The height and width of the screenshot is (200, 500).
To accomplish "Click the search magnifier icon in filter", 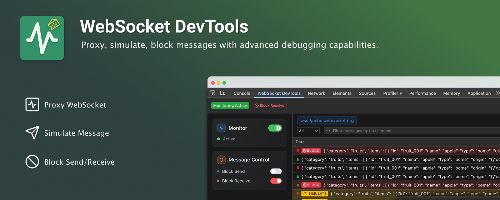I will coord(328,131).
